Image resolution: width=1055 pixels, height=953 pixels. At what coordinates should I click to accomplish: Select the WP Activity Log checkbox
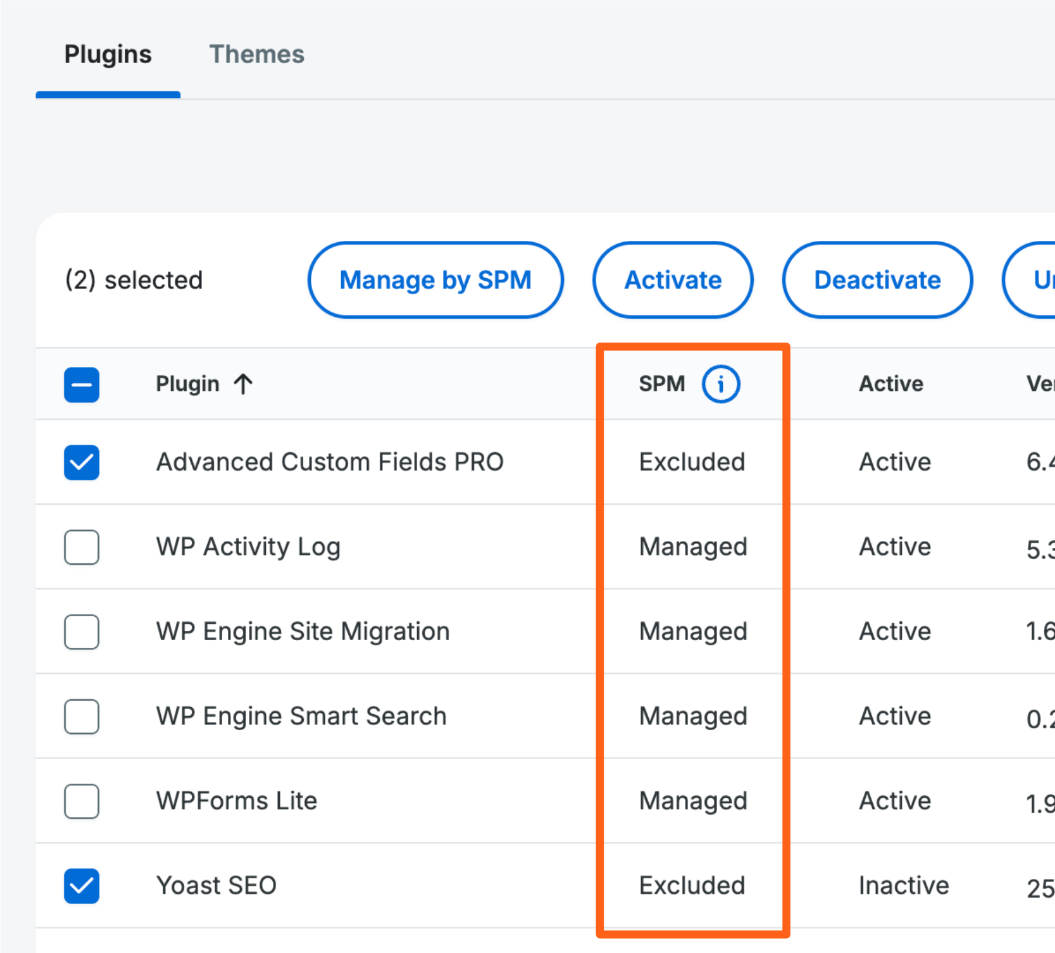pyautogui.click(x=82, y=547)
